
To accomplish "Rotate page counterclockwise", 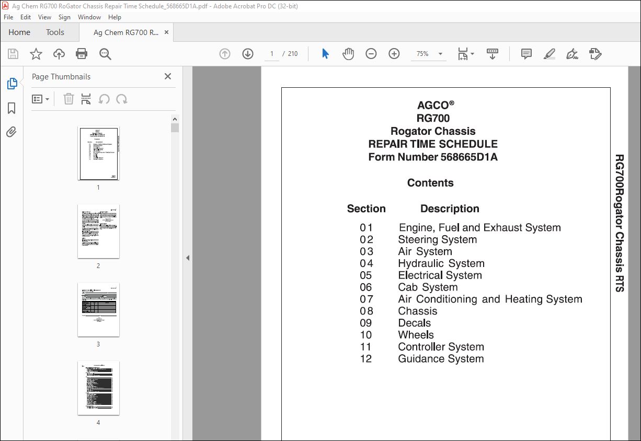I will [x=104, y=99].
